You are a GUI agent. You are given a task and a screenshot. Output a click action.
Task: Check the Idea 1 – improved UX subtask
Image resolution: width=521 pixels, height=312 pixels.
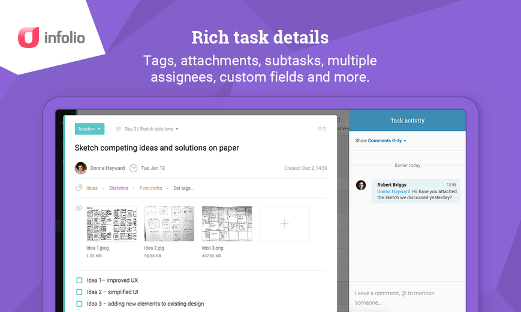79,280
